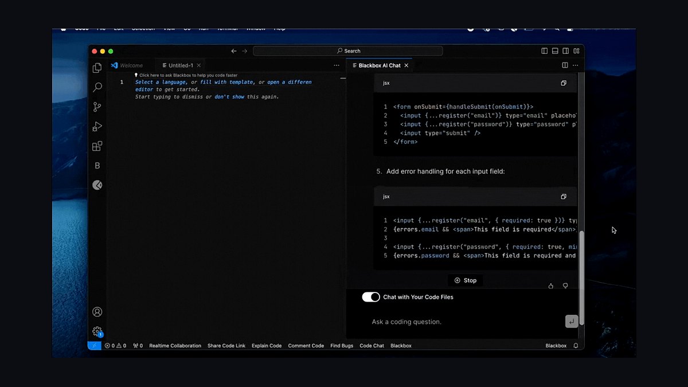Open customize layout icon in title bar
Viewport: 688px width, 387px height.
tap(576, 51)
